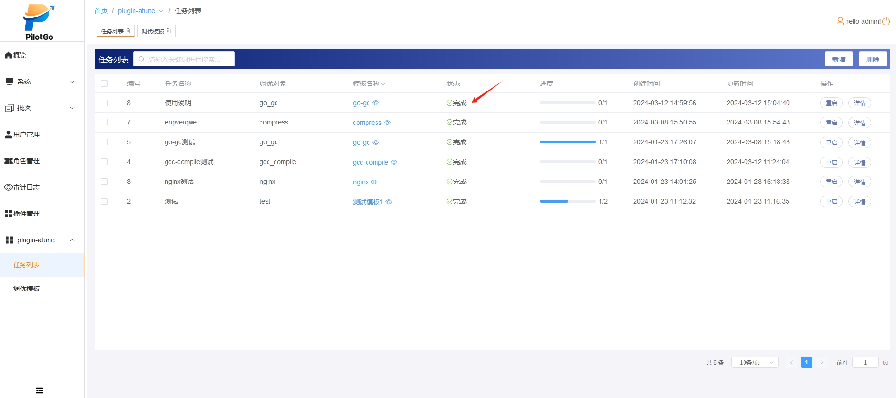This screenshot has width=896, height=398.
Task: Click 详情 for task 测试
Action: coord(859,201)
